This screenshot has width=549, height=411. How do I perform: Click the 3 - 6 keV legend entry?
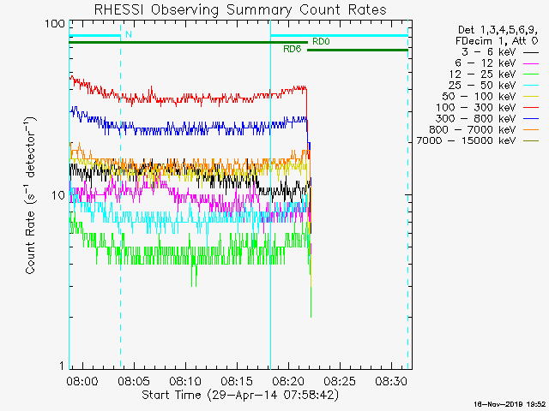tap(499, 52)
